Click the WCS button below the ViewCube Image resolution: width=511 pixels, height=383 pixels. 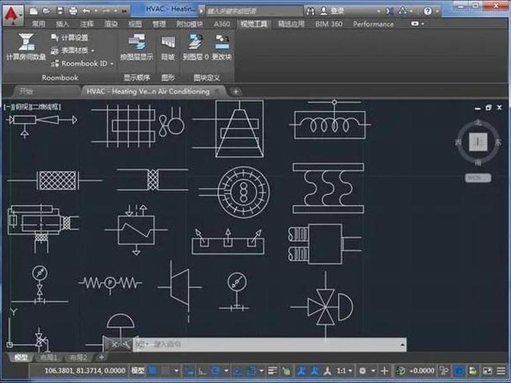[x=478, y=178]
